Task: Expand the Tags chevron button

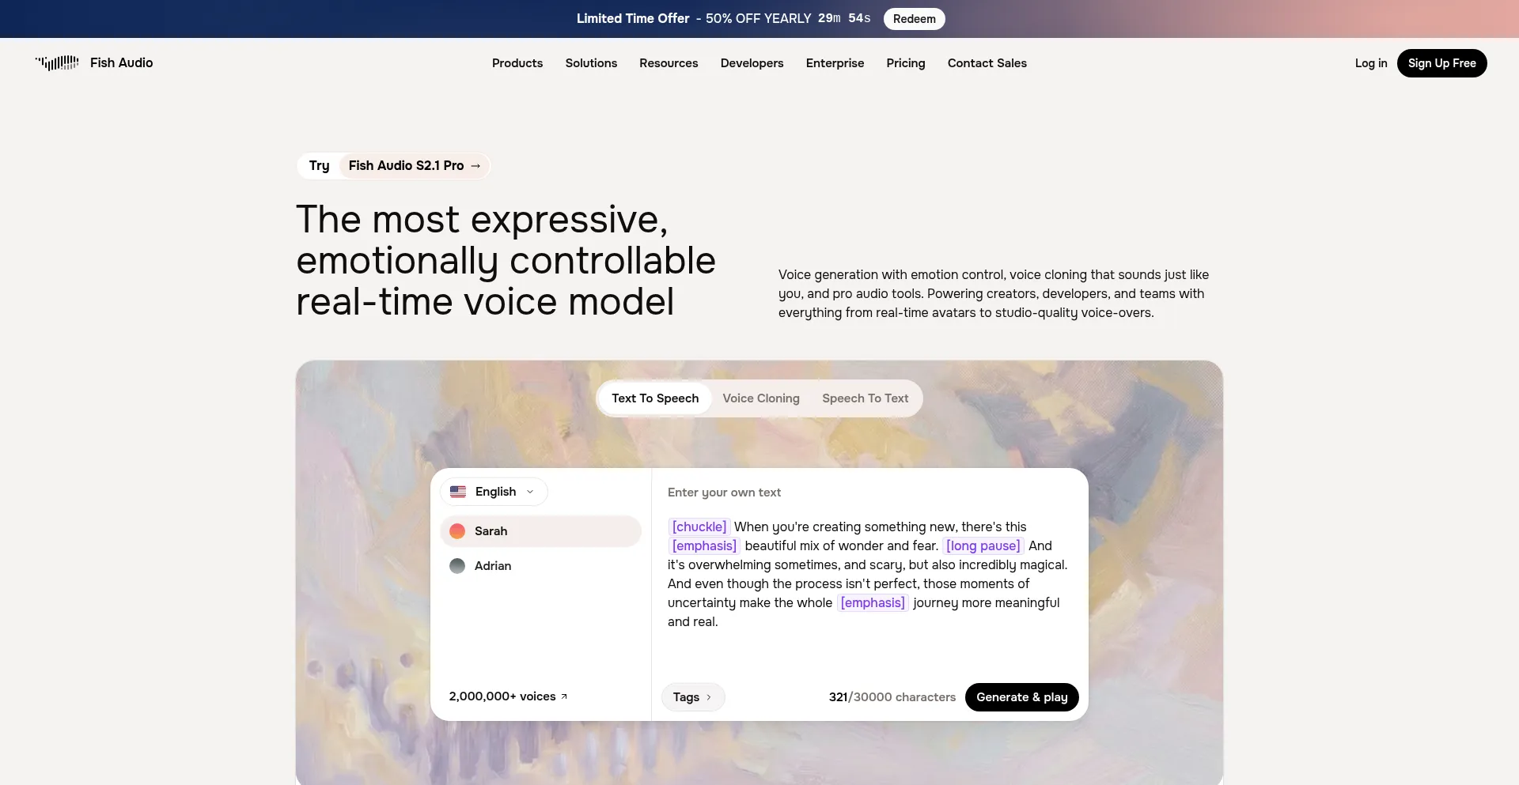Action: (x=693, y=697)
